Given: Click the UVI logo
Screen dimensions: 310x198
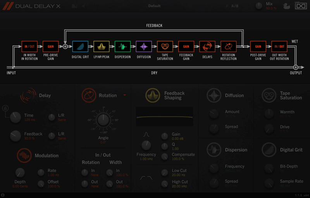Looking at the screenshot, I should [301, 5].
